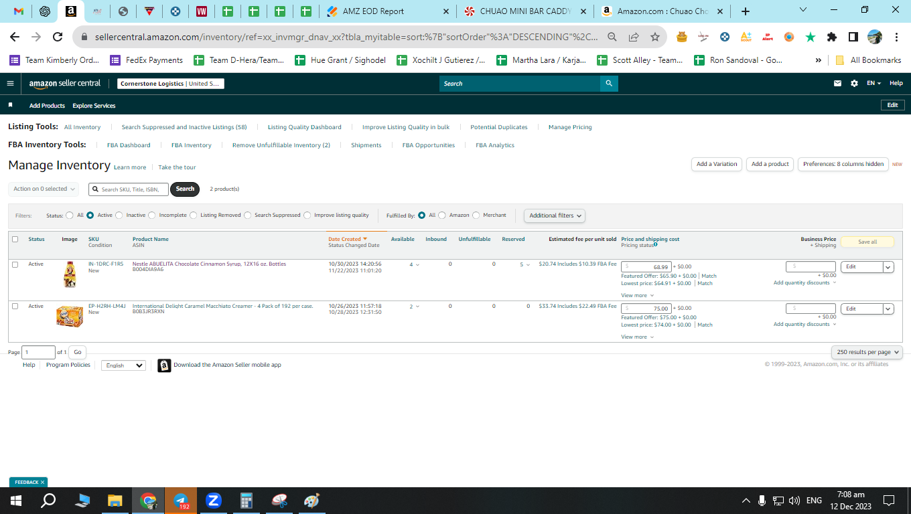Image resolution: width=911 pixels, height=514 pixels.
Task: Open Edit dropdown arrow for Nestle ABUELITA
Action: point(888,267)
